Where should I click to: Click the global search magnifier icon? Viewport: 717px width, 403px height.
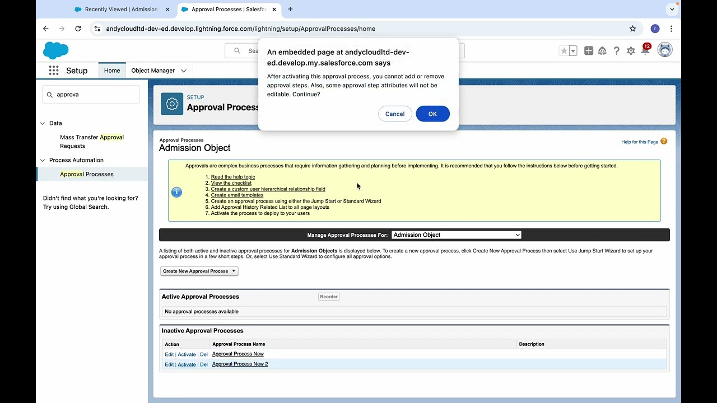pyautogui.click(x=238, y=51)
